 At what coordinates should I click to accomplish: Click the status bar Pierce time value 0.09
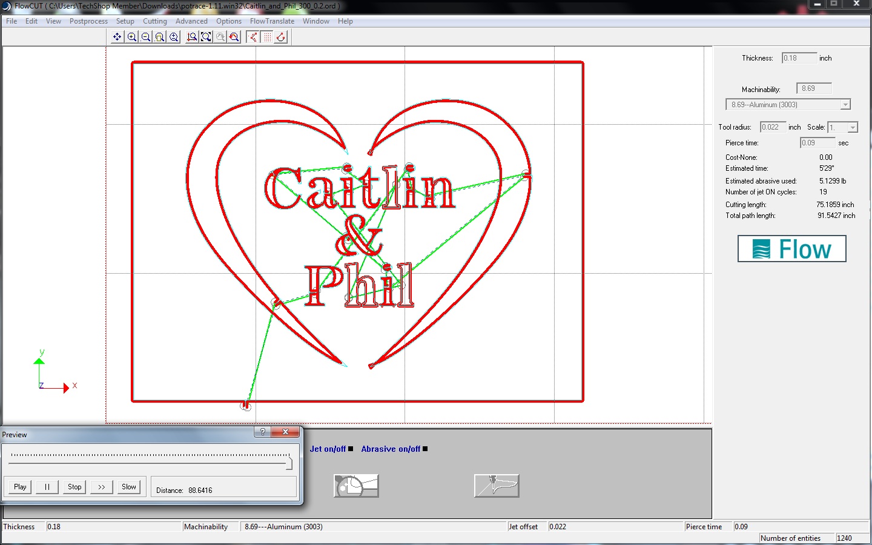click(x=801, y=527)
